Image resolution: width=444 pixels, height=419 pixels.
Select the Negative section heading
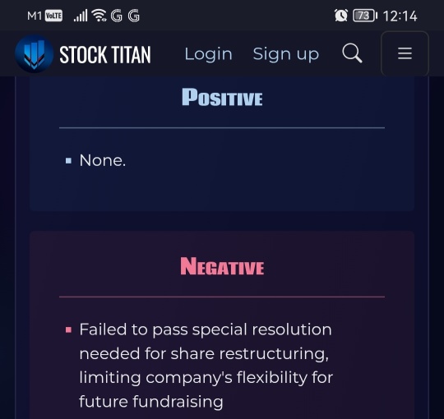[222, 266]
